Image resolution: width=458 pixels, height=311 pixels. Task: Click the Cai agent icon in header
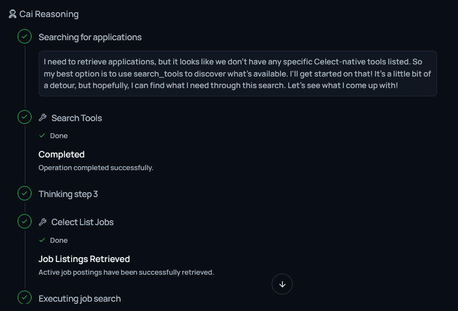(x=13, y=14)
